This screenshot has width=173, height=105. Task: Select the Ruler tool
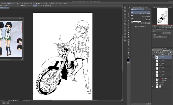tap(128, 51)
